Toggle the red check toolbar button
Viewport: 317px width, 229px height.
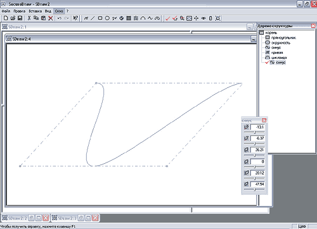167,18
